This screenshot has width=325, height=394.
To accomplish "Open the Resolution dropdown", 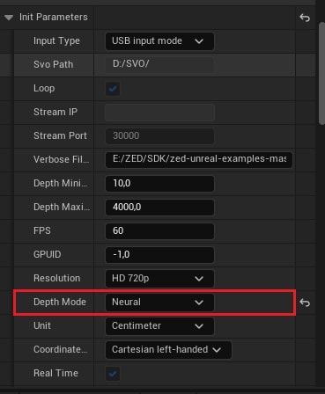I will 159,278.
